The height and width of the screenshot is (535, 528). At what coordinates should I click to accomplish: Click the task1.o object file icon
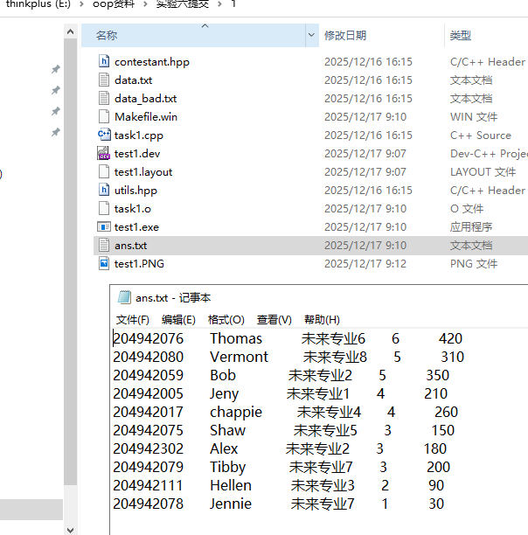pos(104,208)
